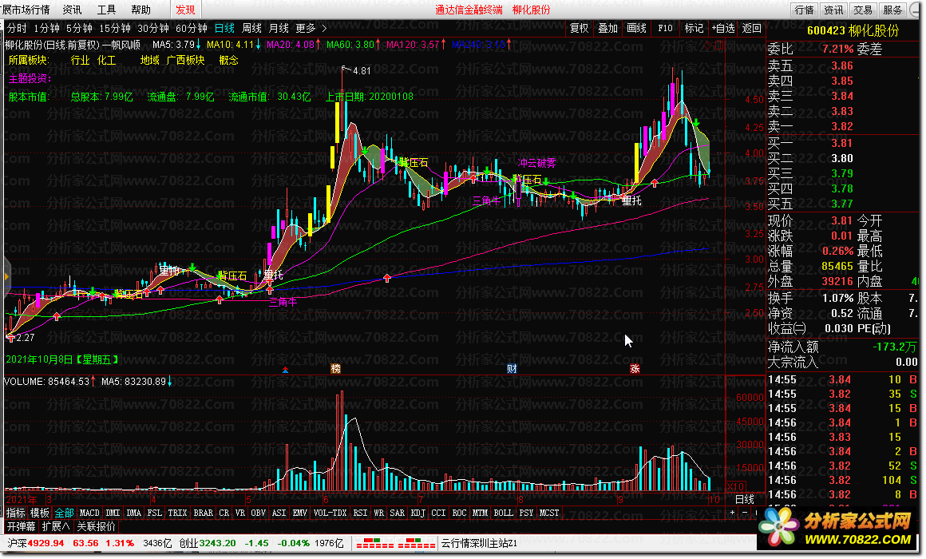926x559 pixels.
Task: Select the DMA indicator tab
Action: click(x=133, y=513)
